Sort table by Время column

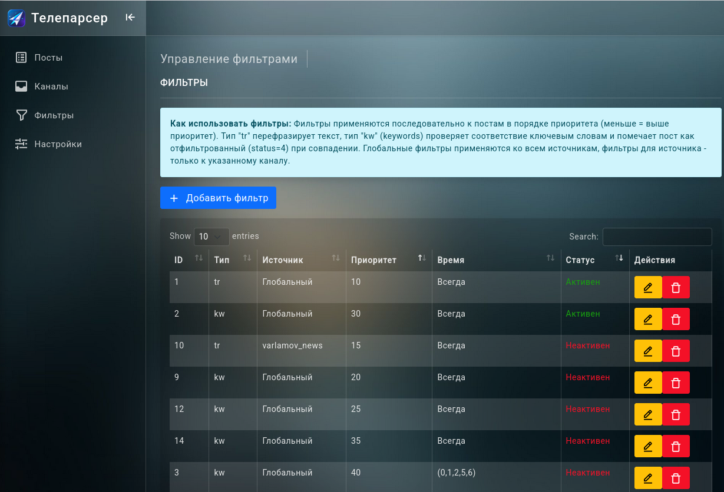coord(497,260)
